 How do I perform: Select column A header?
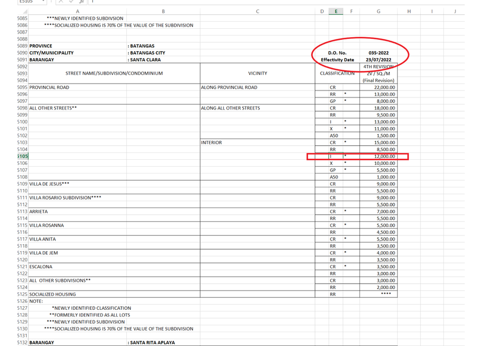click(x=77, y=11)
